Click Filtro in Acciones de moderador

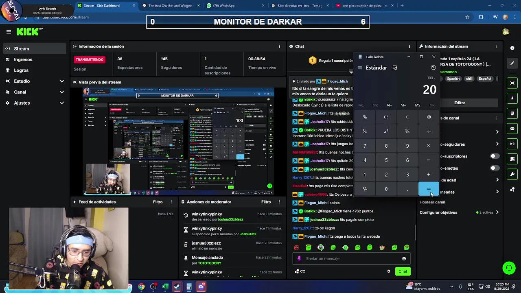point(266,202)
